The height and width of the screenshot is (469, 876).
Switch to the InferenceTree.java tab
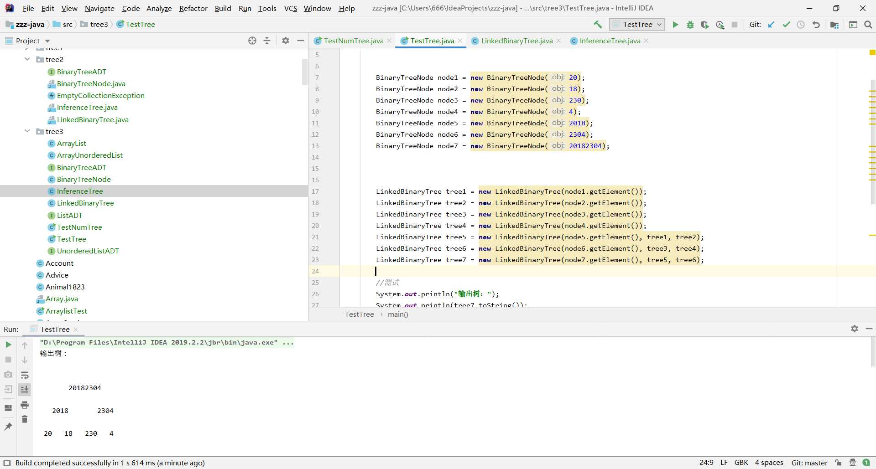tap(610, 41)
